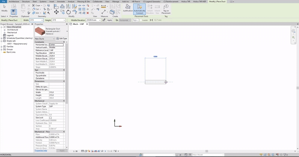Open the Systems ribbon tab
The width and height of the screenshot is (299, 157).
(x=43, y=1)
